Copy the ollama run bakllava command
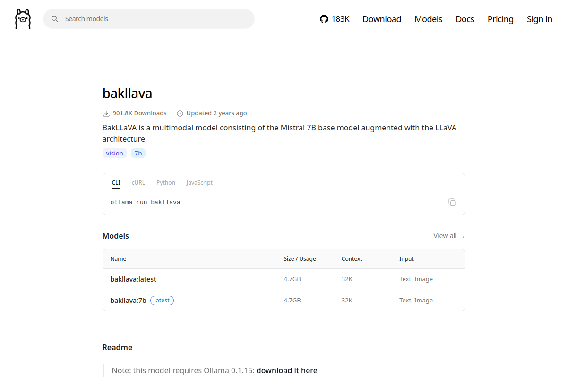The image size is (567, 378). pyautogui.click(x=452, y=202)
